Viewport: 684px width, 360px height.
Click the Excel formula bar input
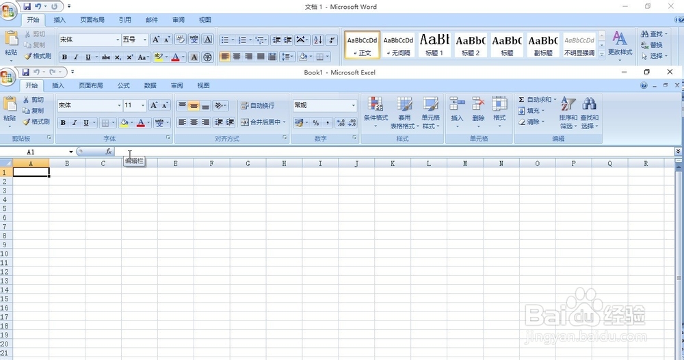[394, 151]
